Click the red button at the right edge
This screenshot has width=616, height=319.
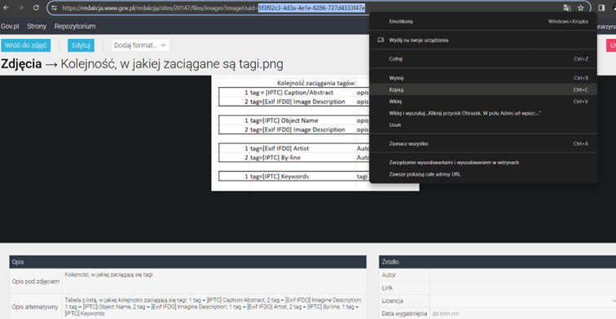(x=611, y=45)
